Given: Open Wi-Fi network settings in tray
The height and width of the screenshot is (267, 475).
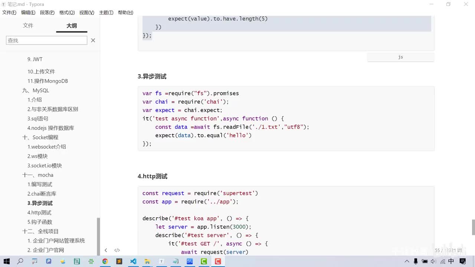Looking at the screenshot, I should 442,261.
